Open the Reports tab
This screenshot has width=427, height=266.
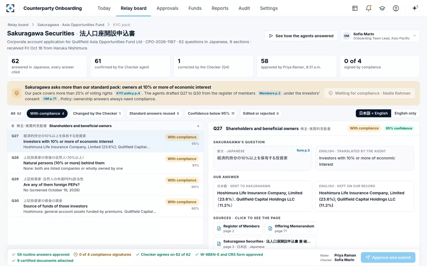click(x=220, y=8)
